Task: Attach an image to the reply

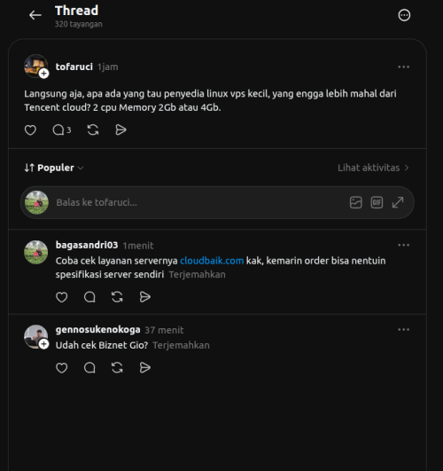Action: pyautogui.click(x=355, y=202)
